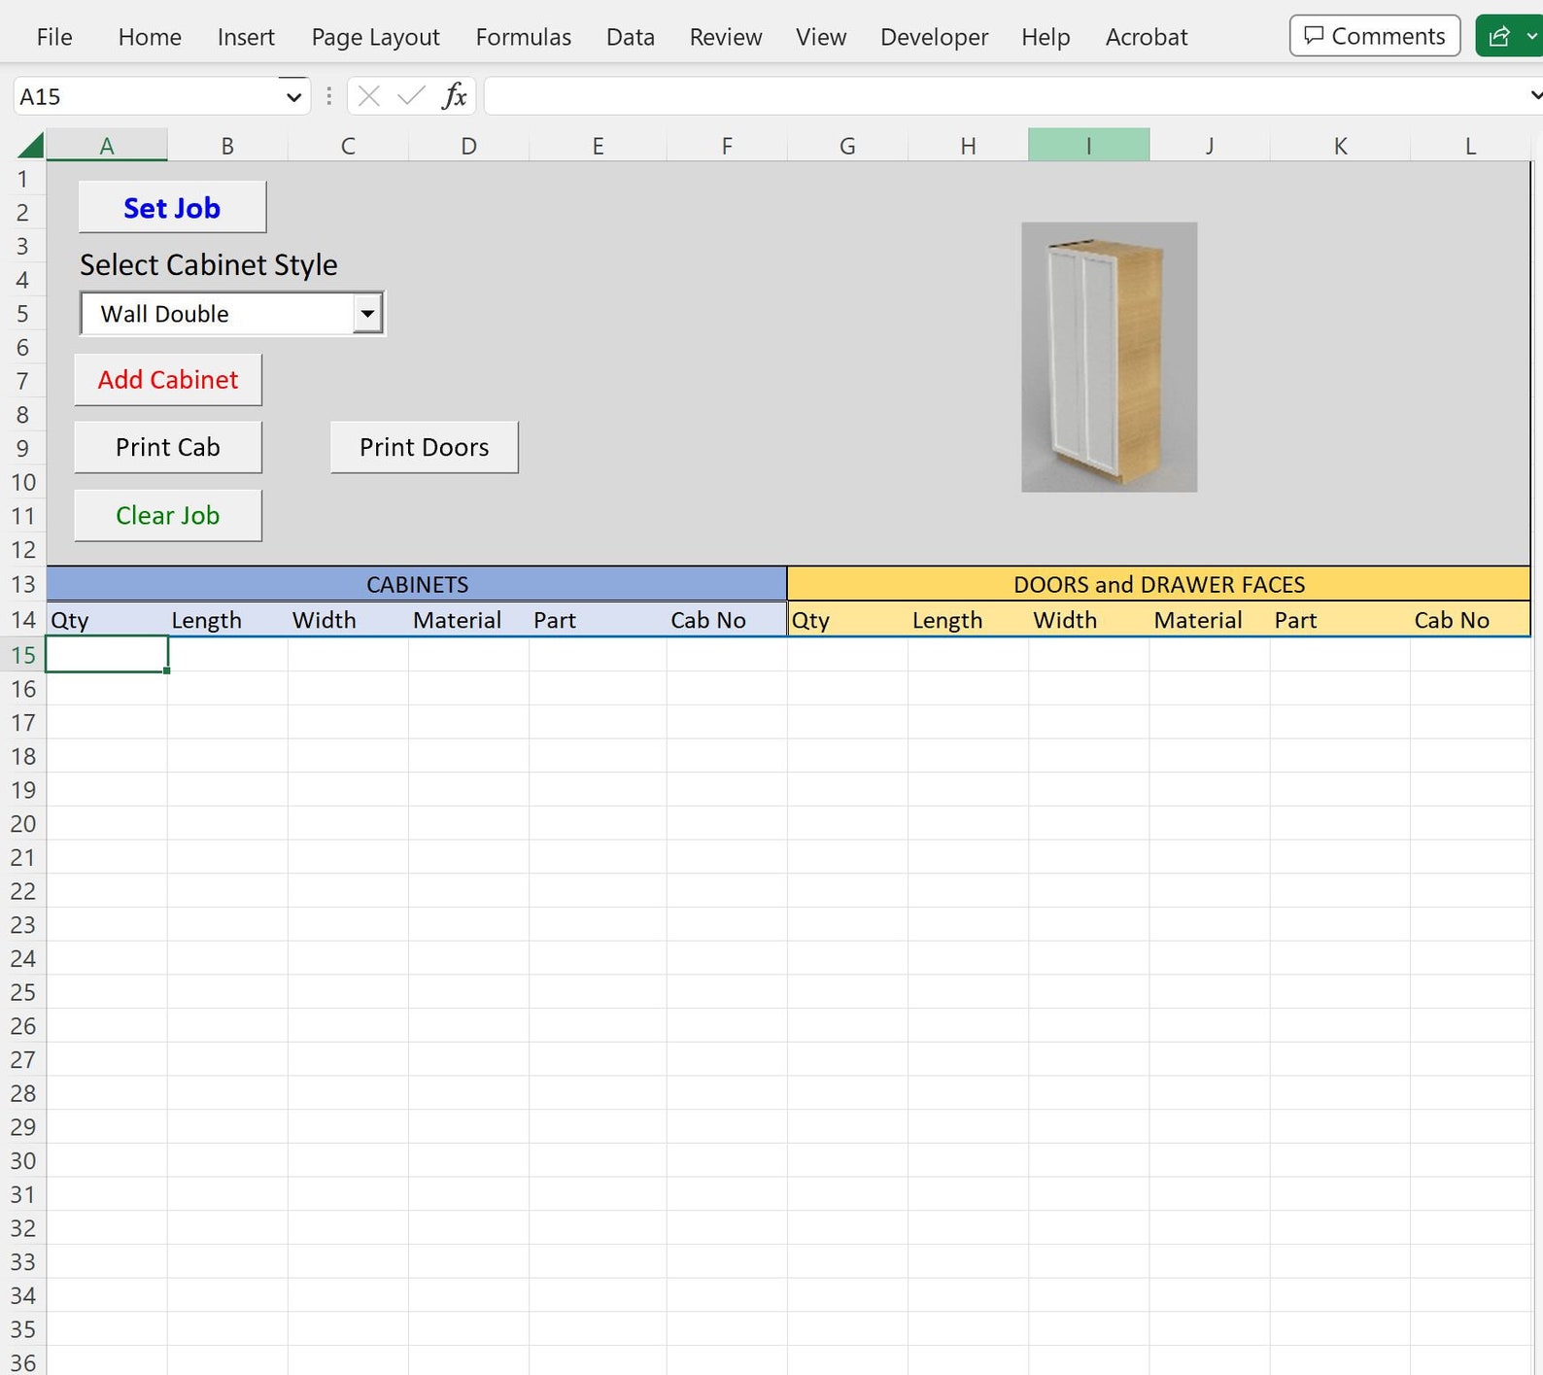Click the Cab No cell in column F
The height and width of the screenshot is (1375, 1543).
[x=727, y=620]
